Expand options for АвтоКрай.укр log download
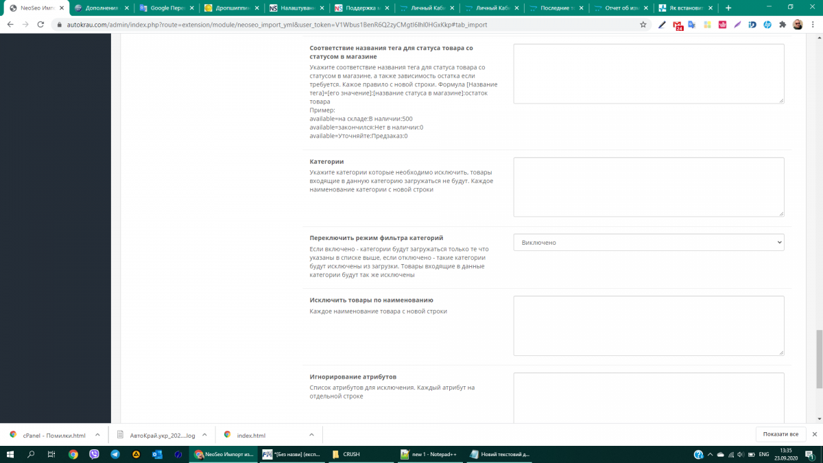The height and width of the screenshot is (463, 823). (205, 435)
